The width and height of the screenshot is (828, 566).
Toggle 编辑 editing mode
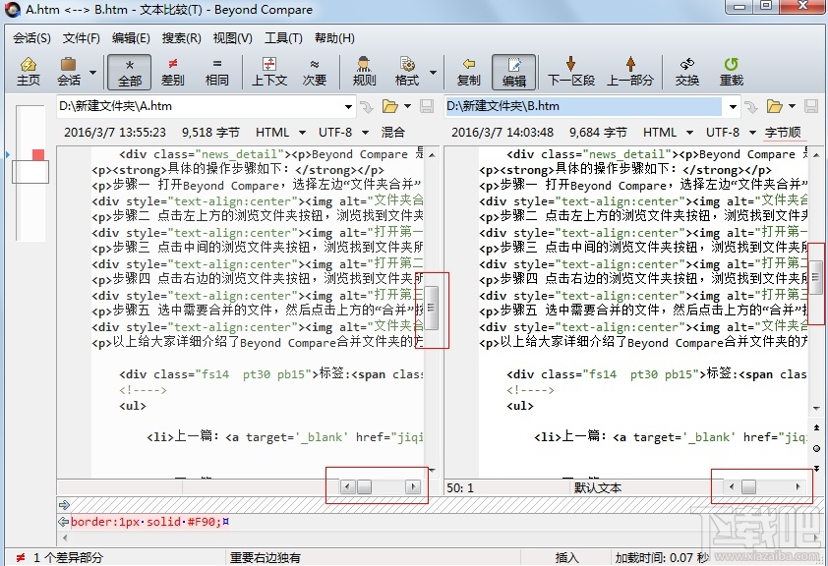pos(513,69)
